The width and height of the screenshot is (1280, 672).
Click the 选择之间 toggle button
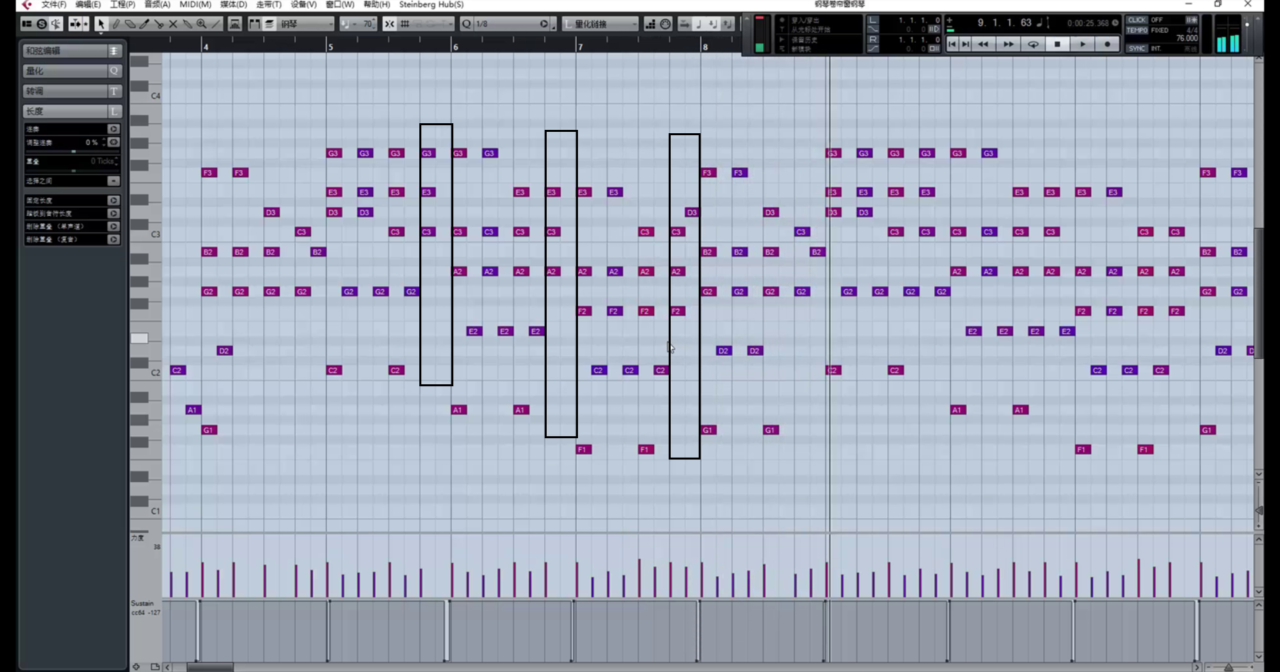(x=113, y=181)
